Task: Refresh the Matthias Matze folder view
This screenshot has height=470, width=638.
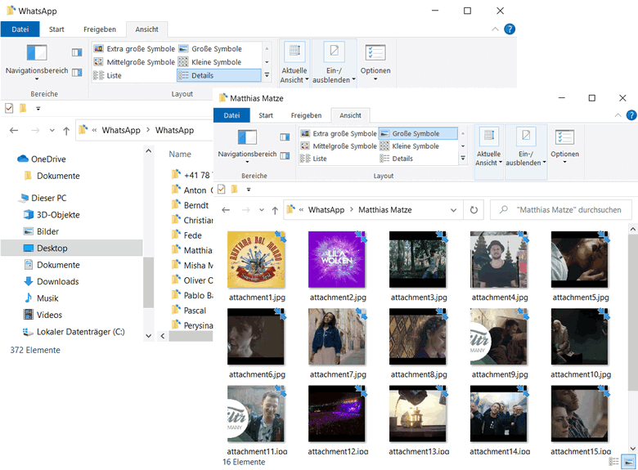Action: tap(474, 210)
